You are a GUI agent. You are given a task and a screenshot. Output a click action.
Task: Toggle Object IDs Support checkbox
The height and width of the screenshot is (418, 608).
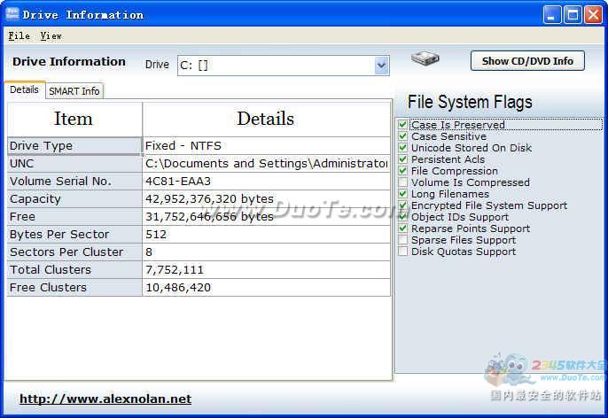tap(403, 217)
